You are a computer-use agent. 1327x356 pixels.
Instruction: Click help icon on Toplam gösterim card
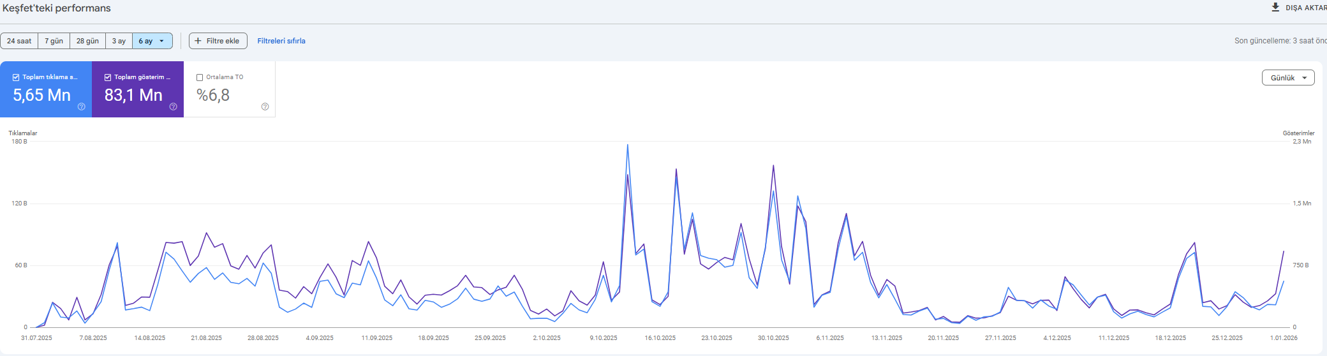174,107
